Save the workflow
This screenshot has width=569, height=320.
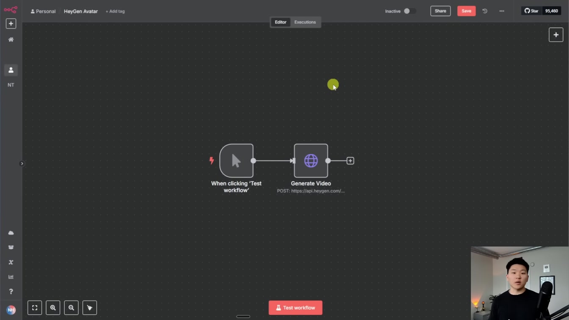pyautogui.click(x=466, y=11)
